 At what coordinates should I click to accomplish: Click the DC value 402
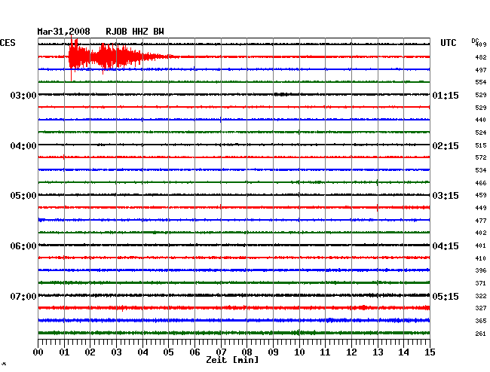coord(481,233)
